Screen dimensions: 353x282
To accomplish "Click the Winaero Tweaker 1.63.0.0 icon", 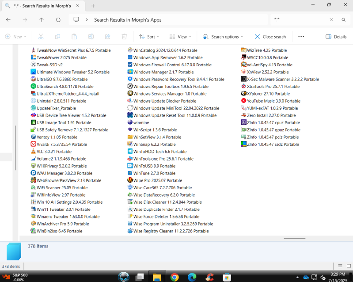I will [x=33, y=217].
